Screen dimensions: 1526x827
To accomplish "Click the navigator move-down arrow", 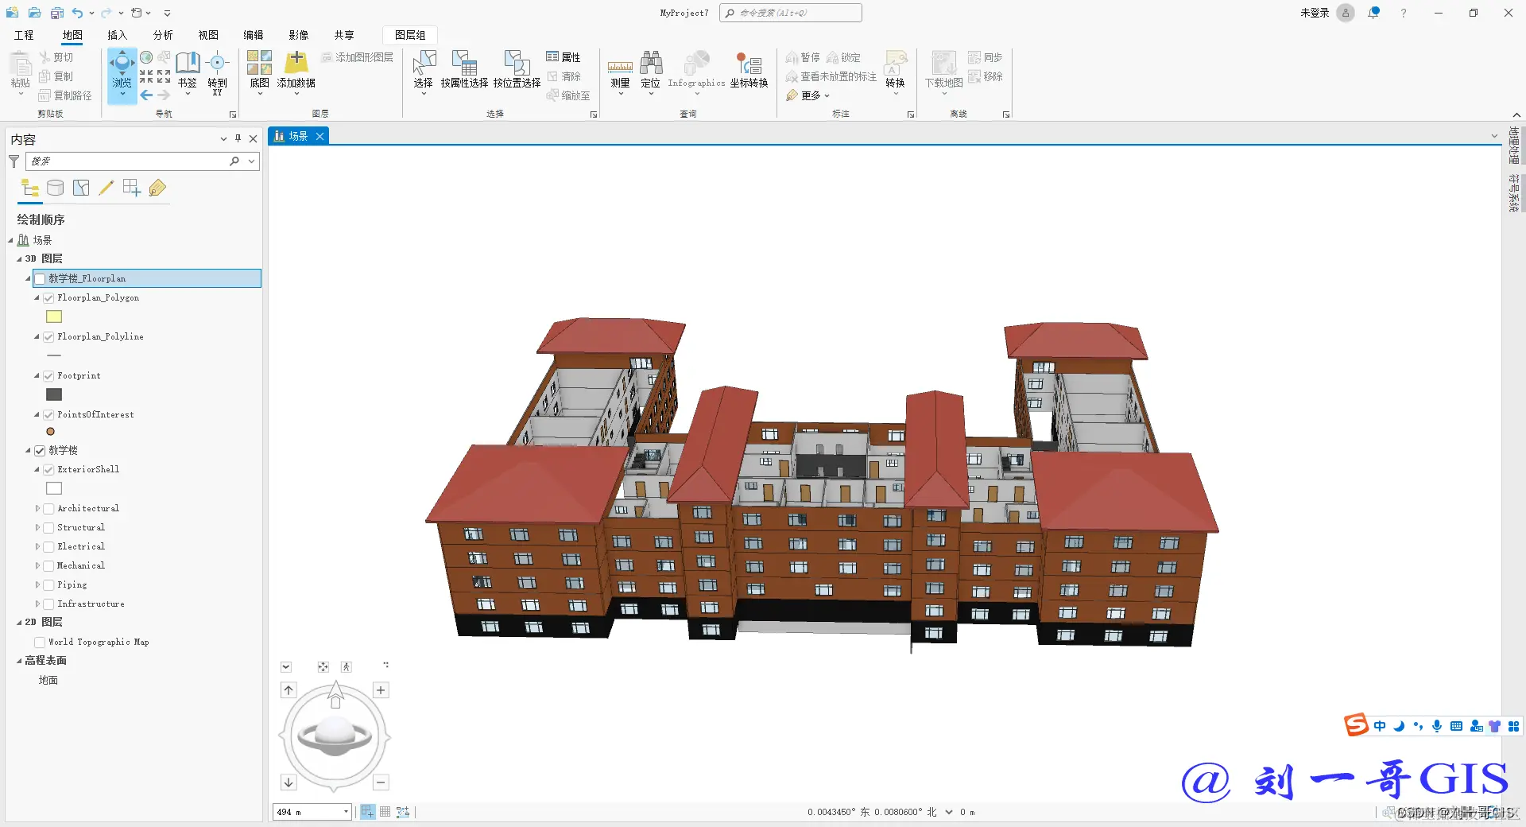I will click(289, 782).
